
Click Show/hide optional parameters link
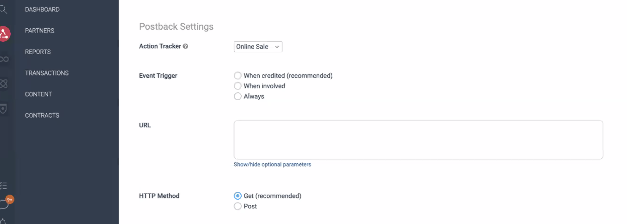tap(272, 164)
